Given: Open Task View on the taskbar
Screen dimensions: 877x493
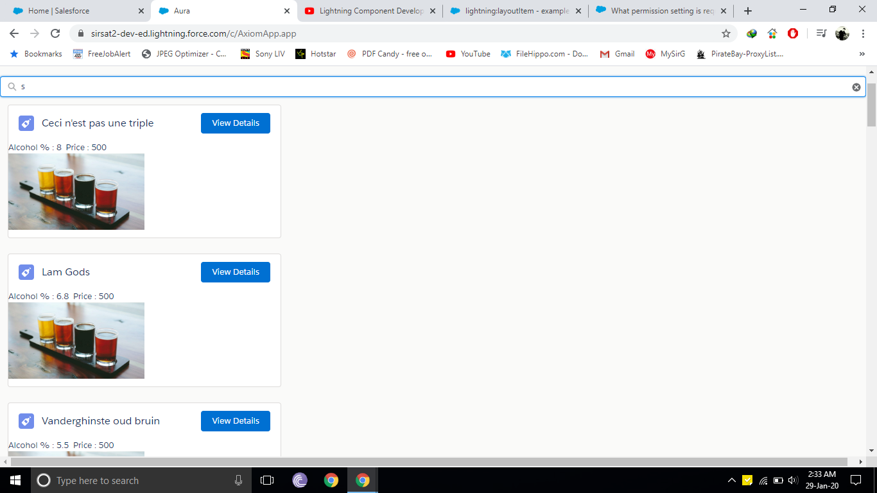Looking at the screenshot, I should pos(267,480).
